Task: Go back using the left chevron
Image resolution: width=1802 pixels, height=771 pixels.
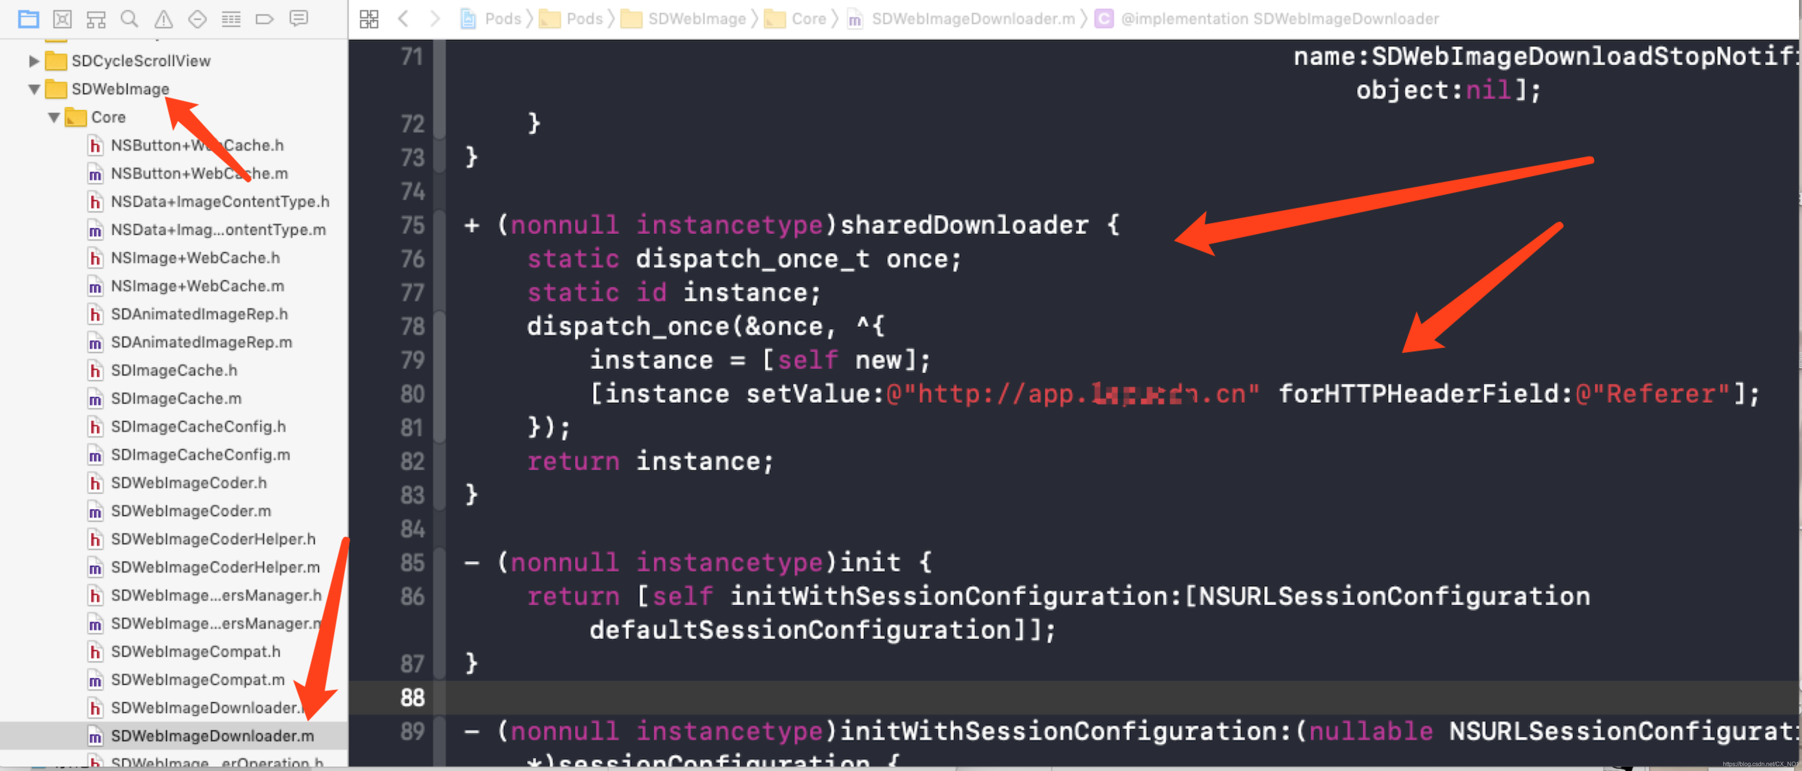Action: pyautogui.click(x=403, y=19)
